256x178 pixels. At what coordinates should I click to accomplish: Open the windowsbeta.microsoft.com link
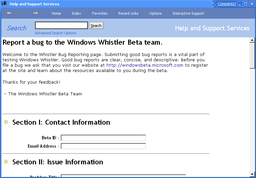pyautogui.click(x=145, y=65)
